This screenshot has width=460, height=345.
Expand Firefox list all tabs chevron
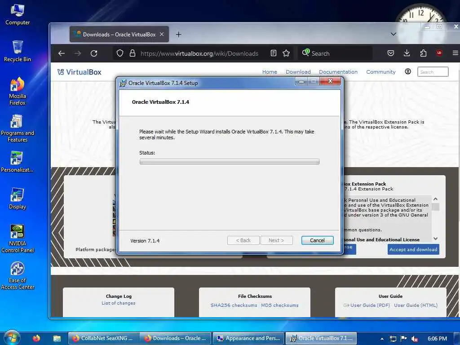pos(394,34)
